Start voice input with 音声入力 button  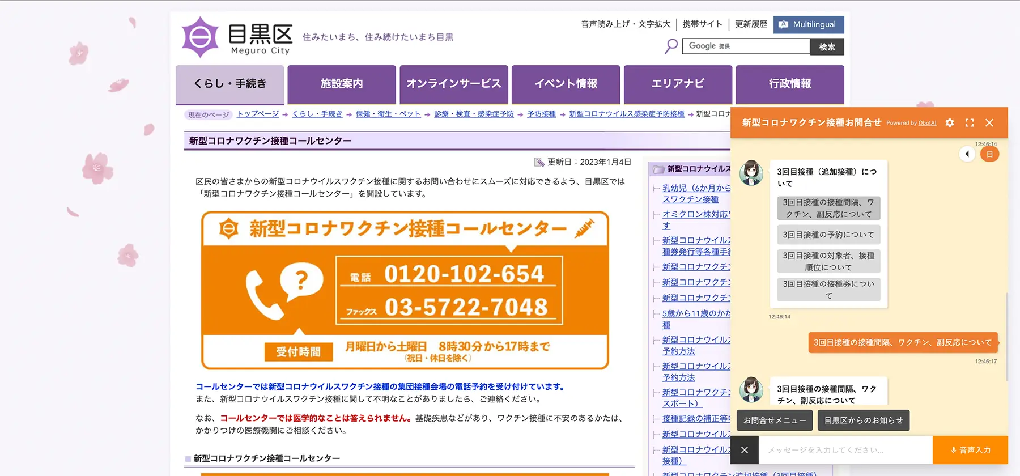point(970,450)
